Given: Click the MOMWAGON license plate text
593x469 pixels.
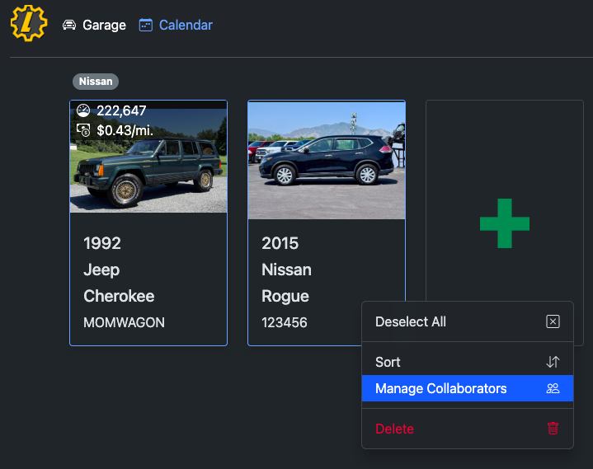Looking at the screenshot, I should tap(124, 323).
